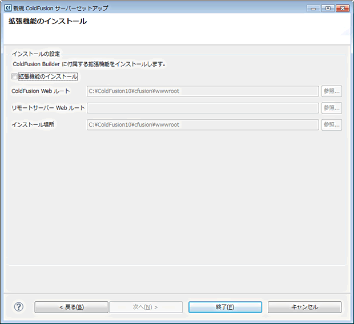Close the window with red X
The width and height of the screenshot is (354, 324).
click(x=343, y=9)
